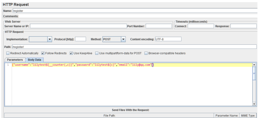Click inside the body data JSON line

click(x=83, y=65)
